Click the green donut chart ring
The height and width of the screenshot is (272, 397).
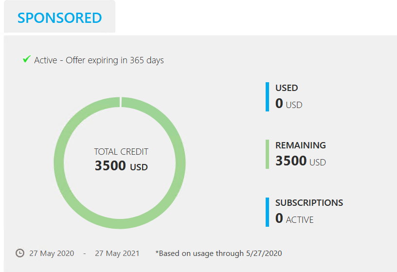(59, 163)
